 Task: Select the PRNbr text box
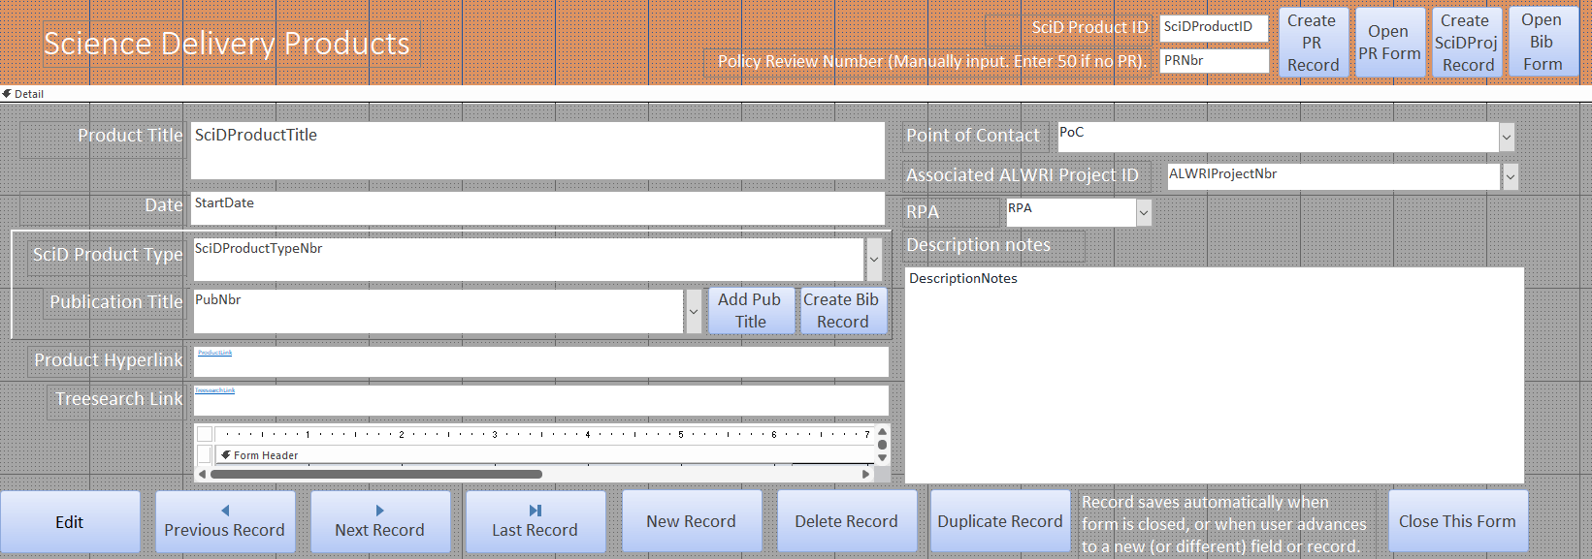[x=1215, y=61]
